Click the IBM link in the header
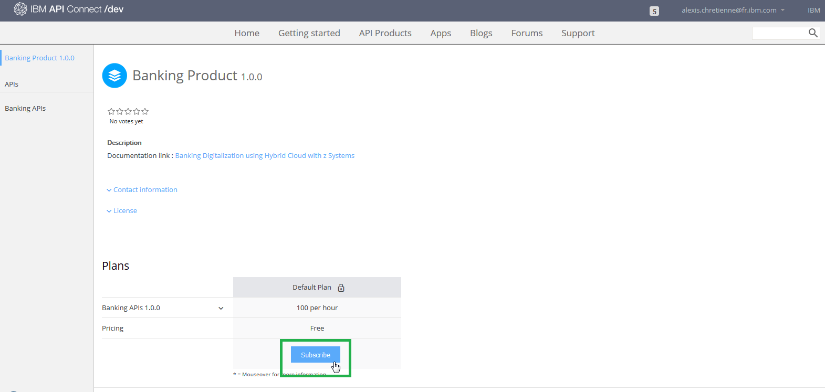The width and height of the screenshot is (825, 392). (x=813, y=10)
